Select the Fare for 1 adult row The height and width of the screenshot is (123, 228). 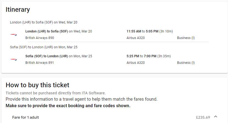pos(115,117)
